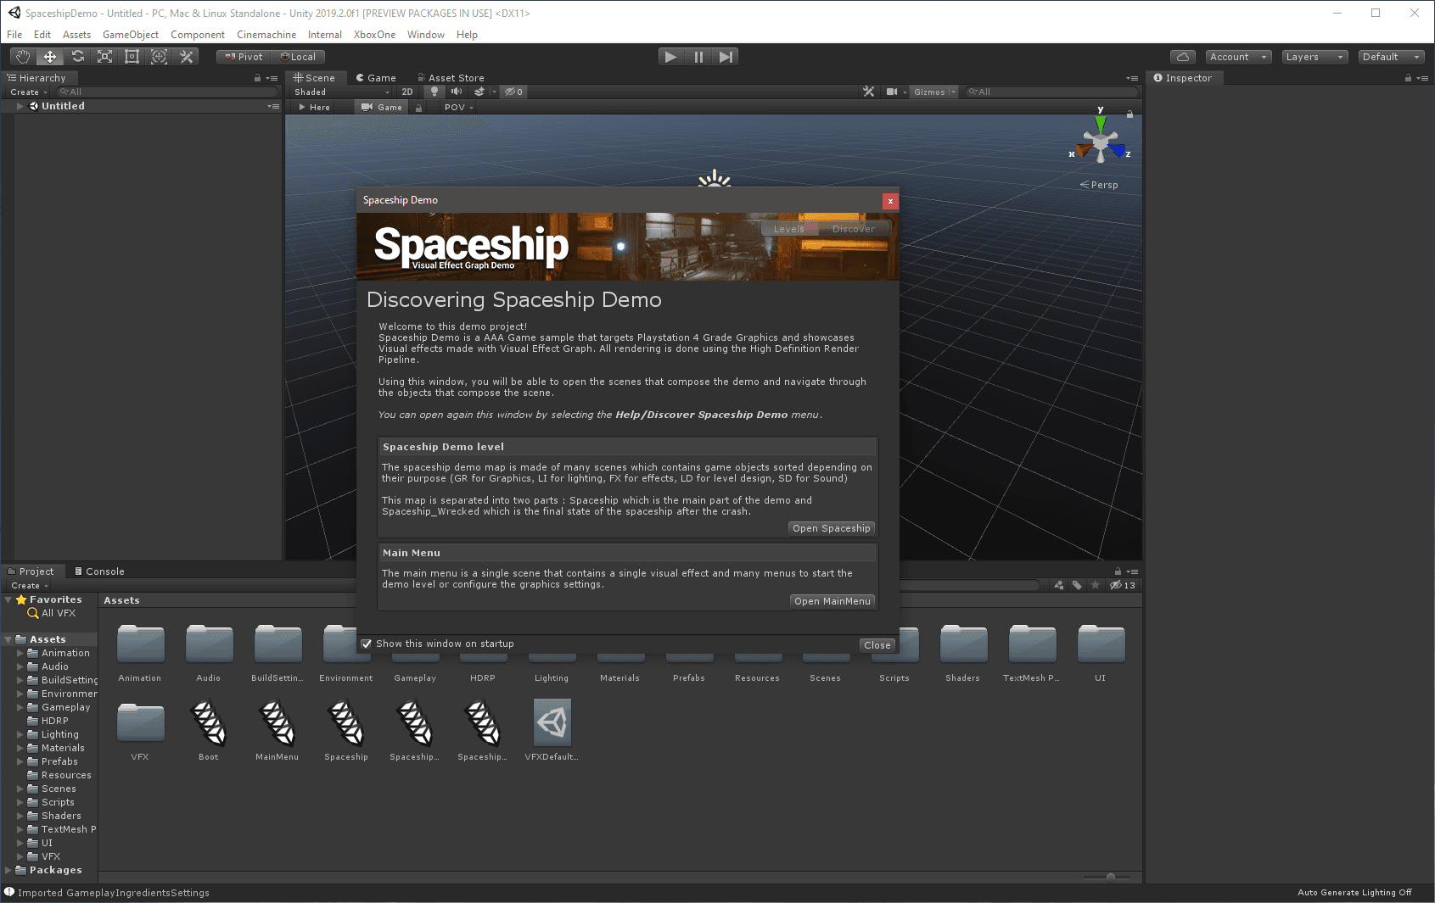Toggle 2D scene view mode
This screenshot has height=903, width=1435.
(407, 92)
